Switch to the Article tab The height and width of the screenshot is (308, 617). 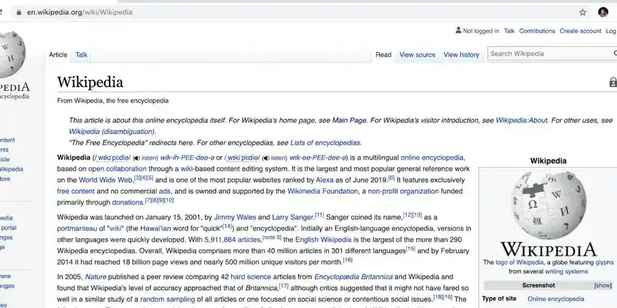(x=58, y=55)
